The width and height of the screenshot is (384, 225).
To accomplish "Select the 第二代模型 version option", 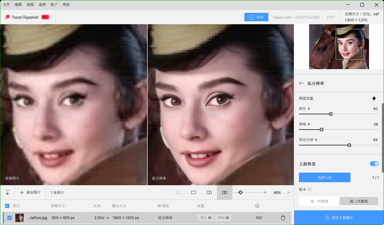I will tap(359, 201).
